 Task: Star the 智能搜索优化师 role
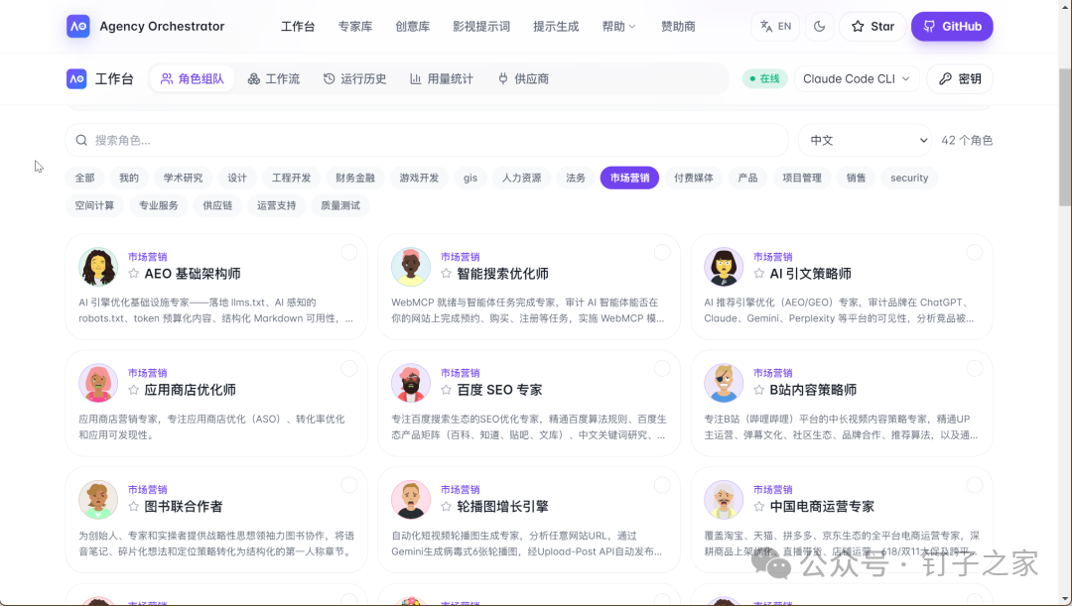446,274
